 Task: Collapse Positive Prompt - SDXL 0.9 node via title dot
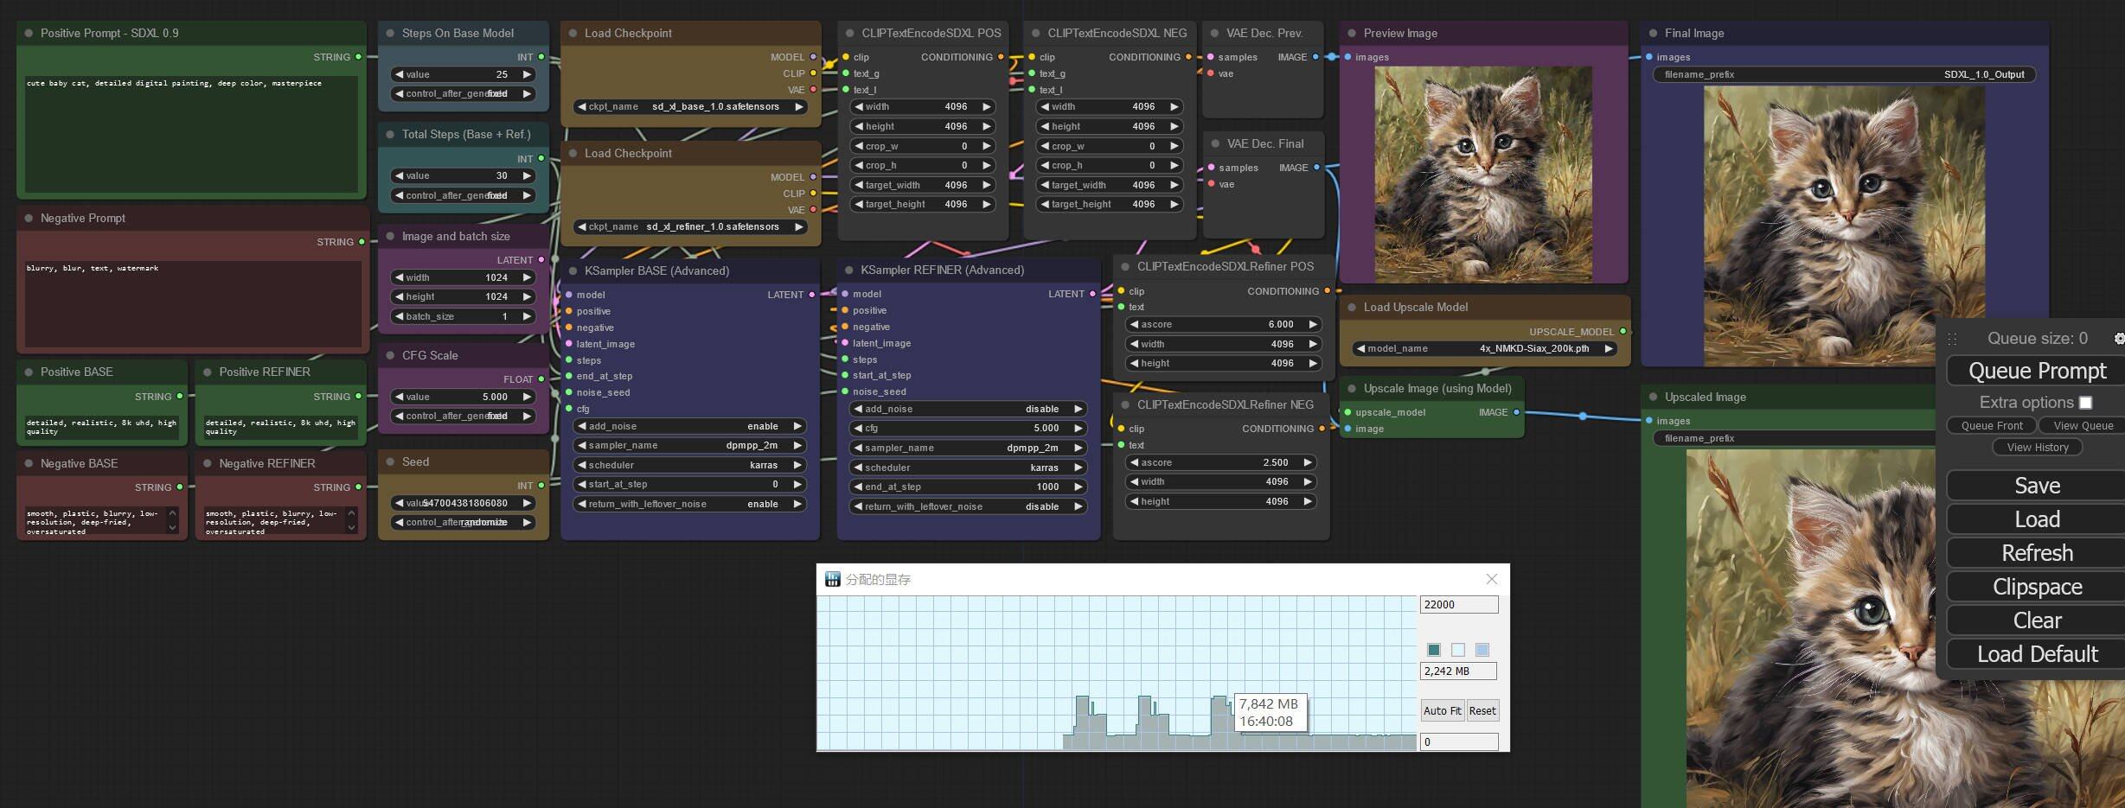pos(29,33)
